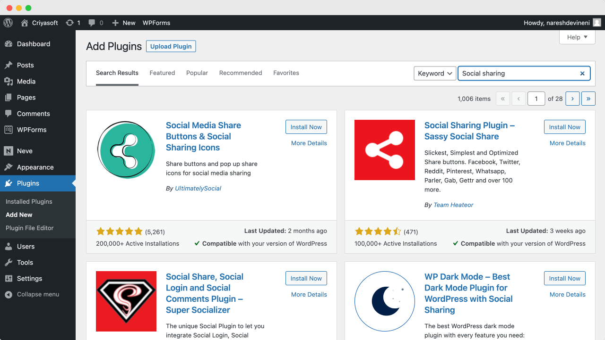View More Details for Super Socializer
Viewport: 605px width, 340px height.
click(x=309, y=294)
